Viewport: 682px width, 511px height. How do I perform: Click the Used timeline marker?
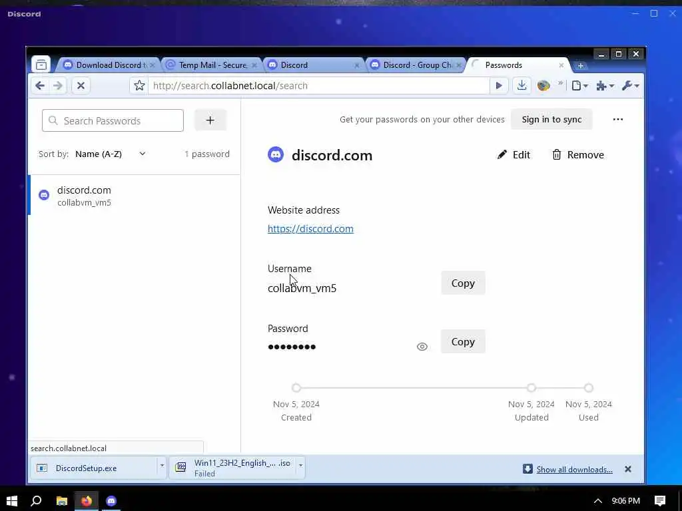pos(589,388)
